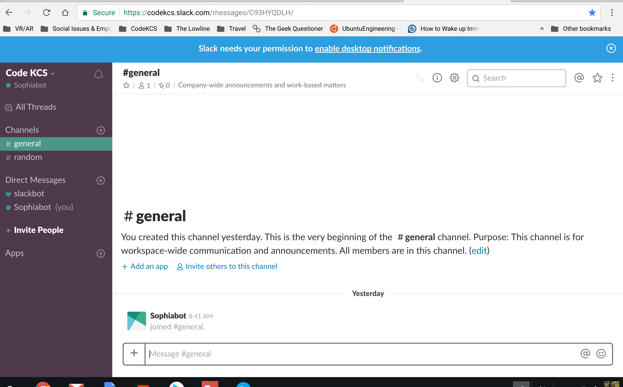This screenshot has height=387, width=623.
Task: Dismiss the desktop notifications banner
Action: (x=611, y=48)
